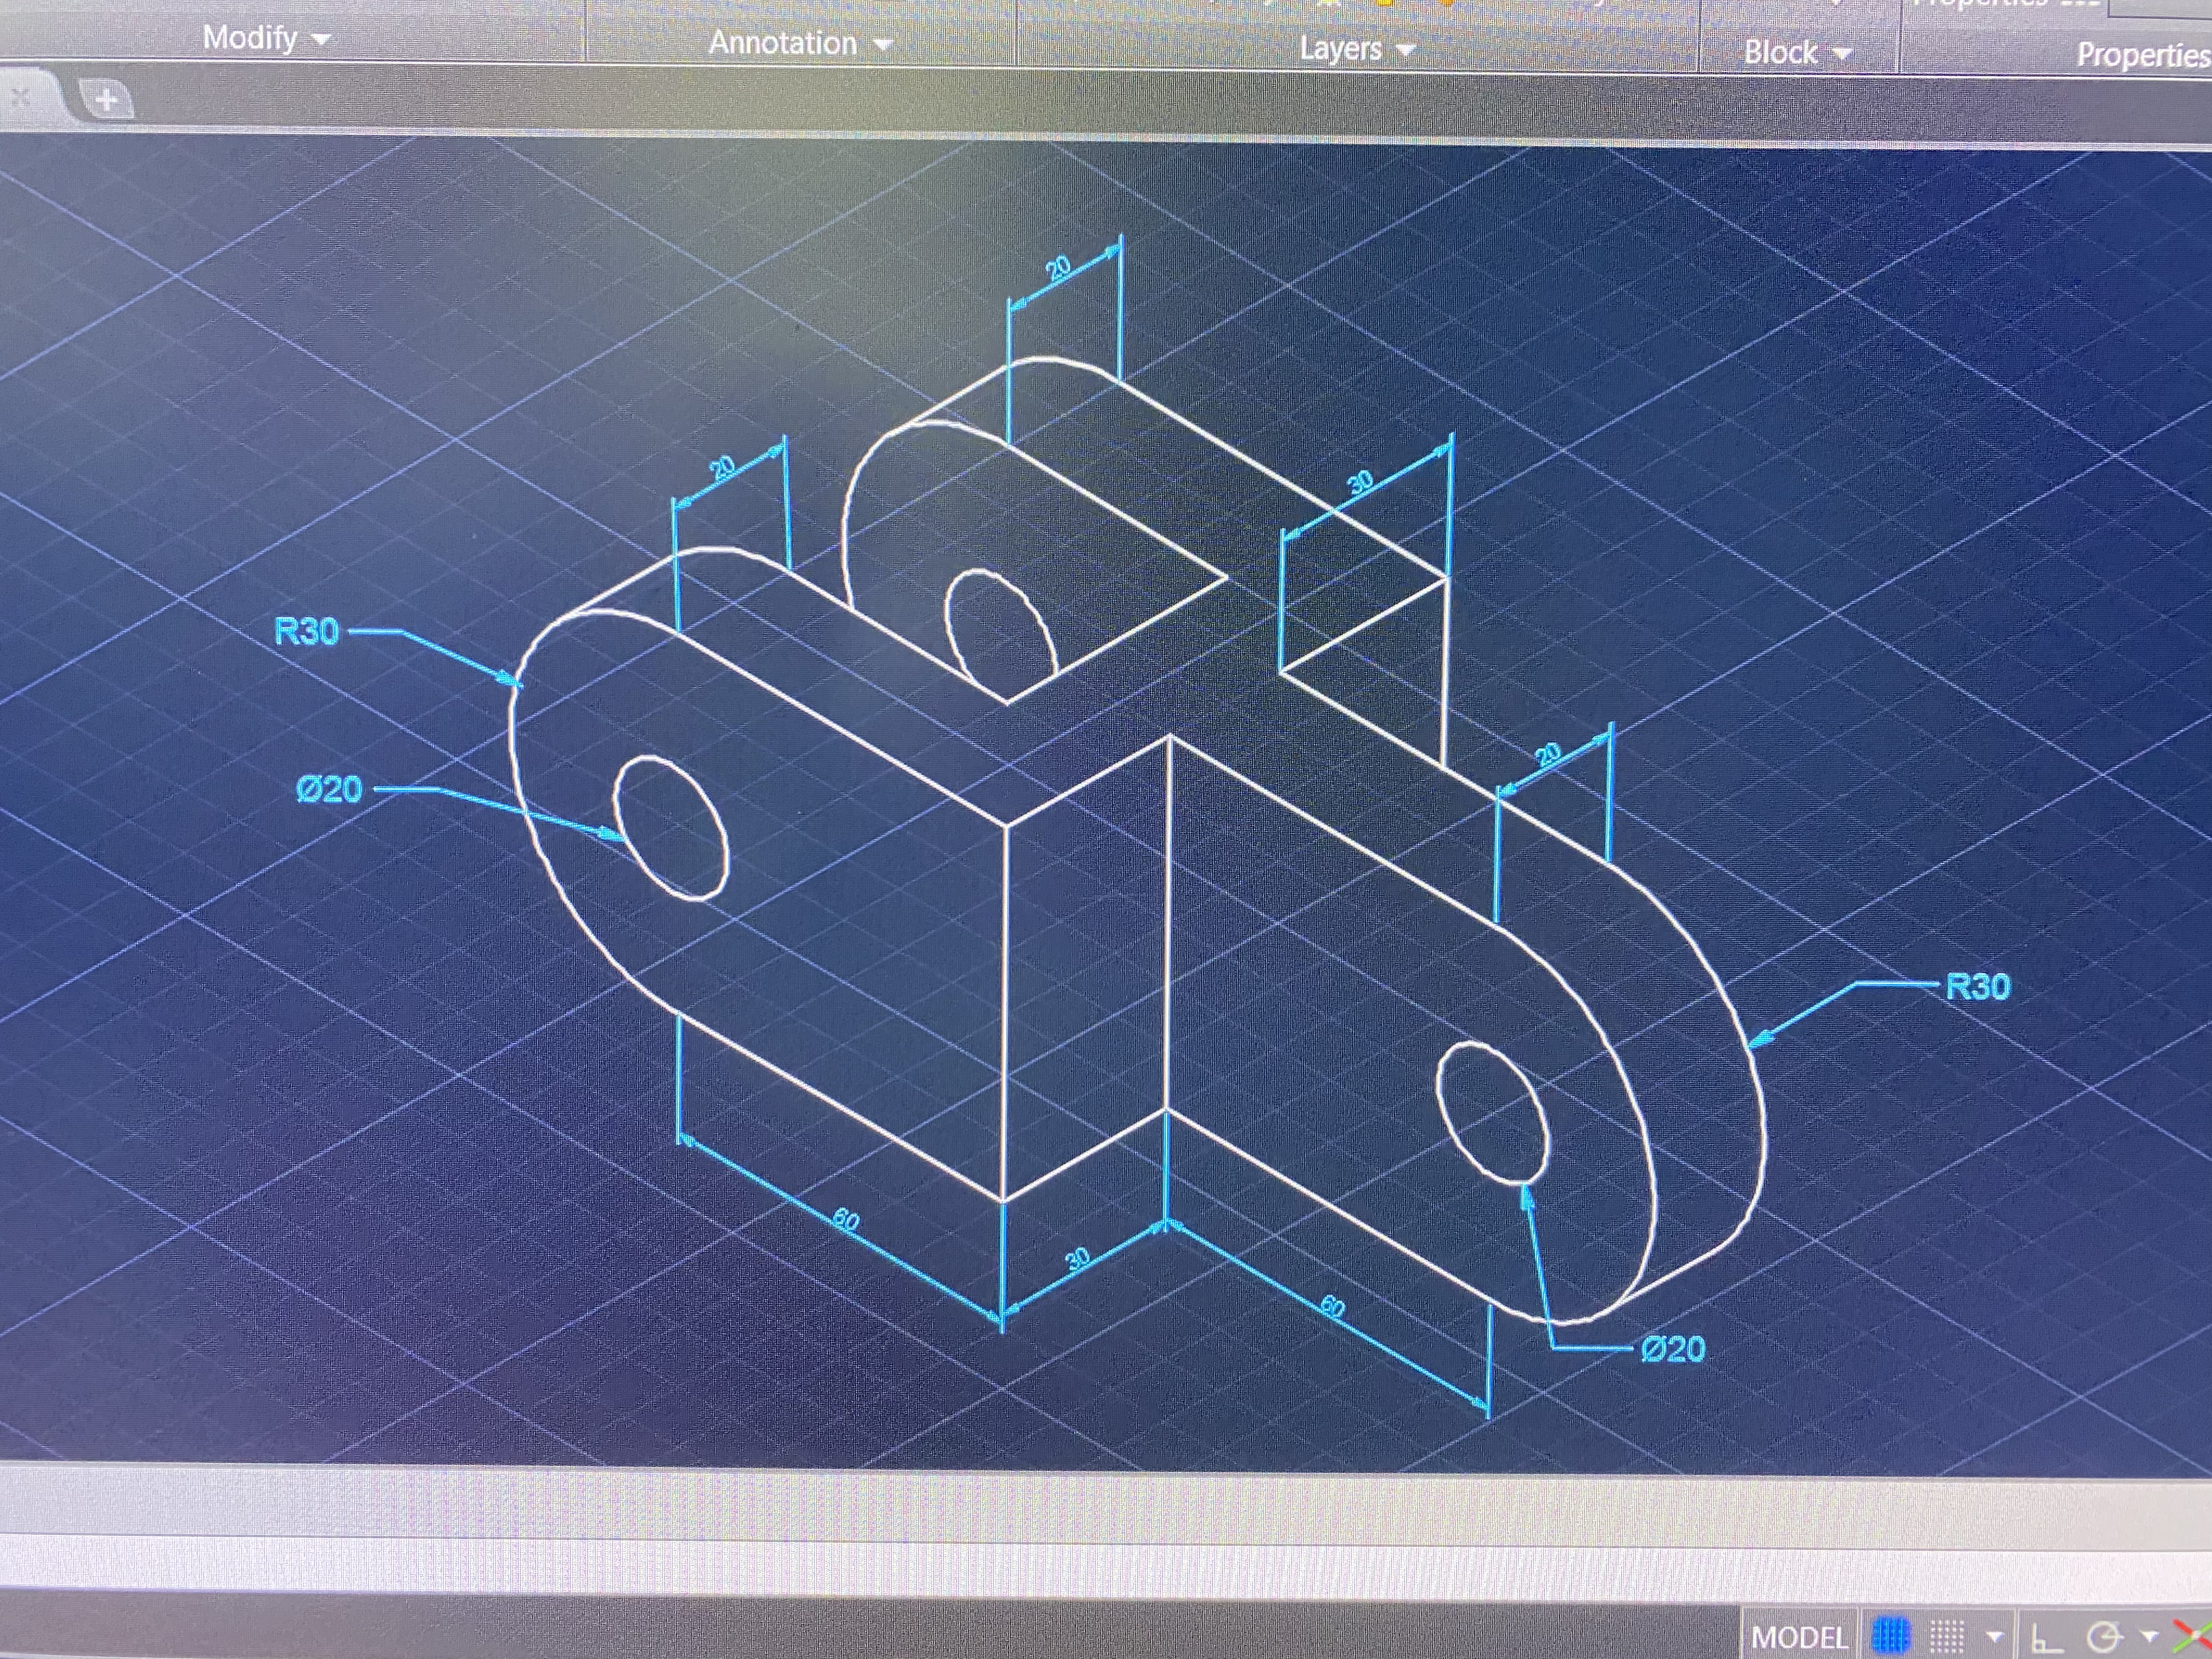Select the hole circle on the right arm
The height and width of the screenshot is (1659, 2212).
tap(1492, 1113)
